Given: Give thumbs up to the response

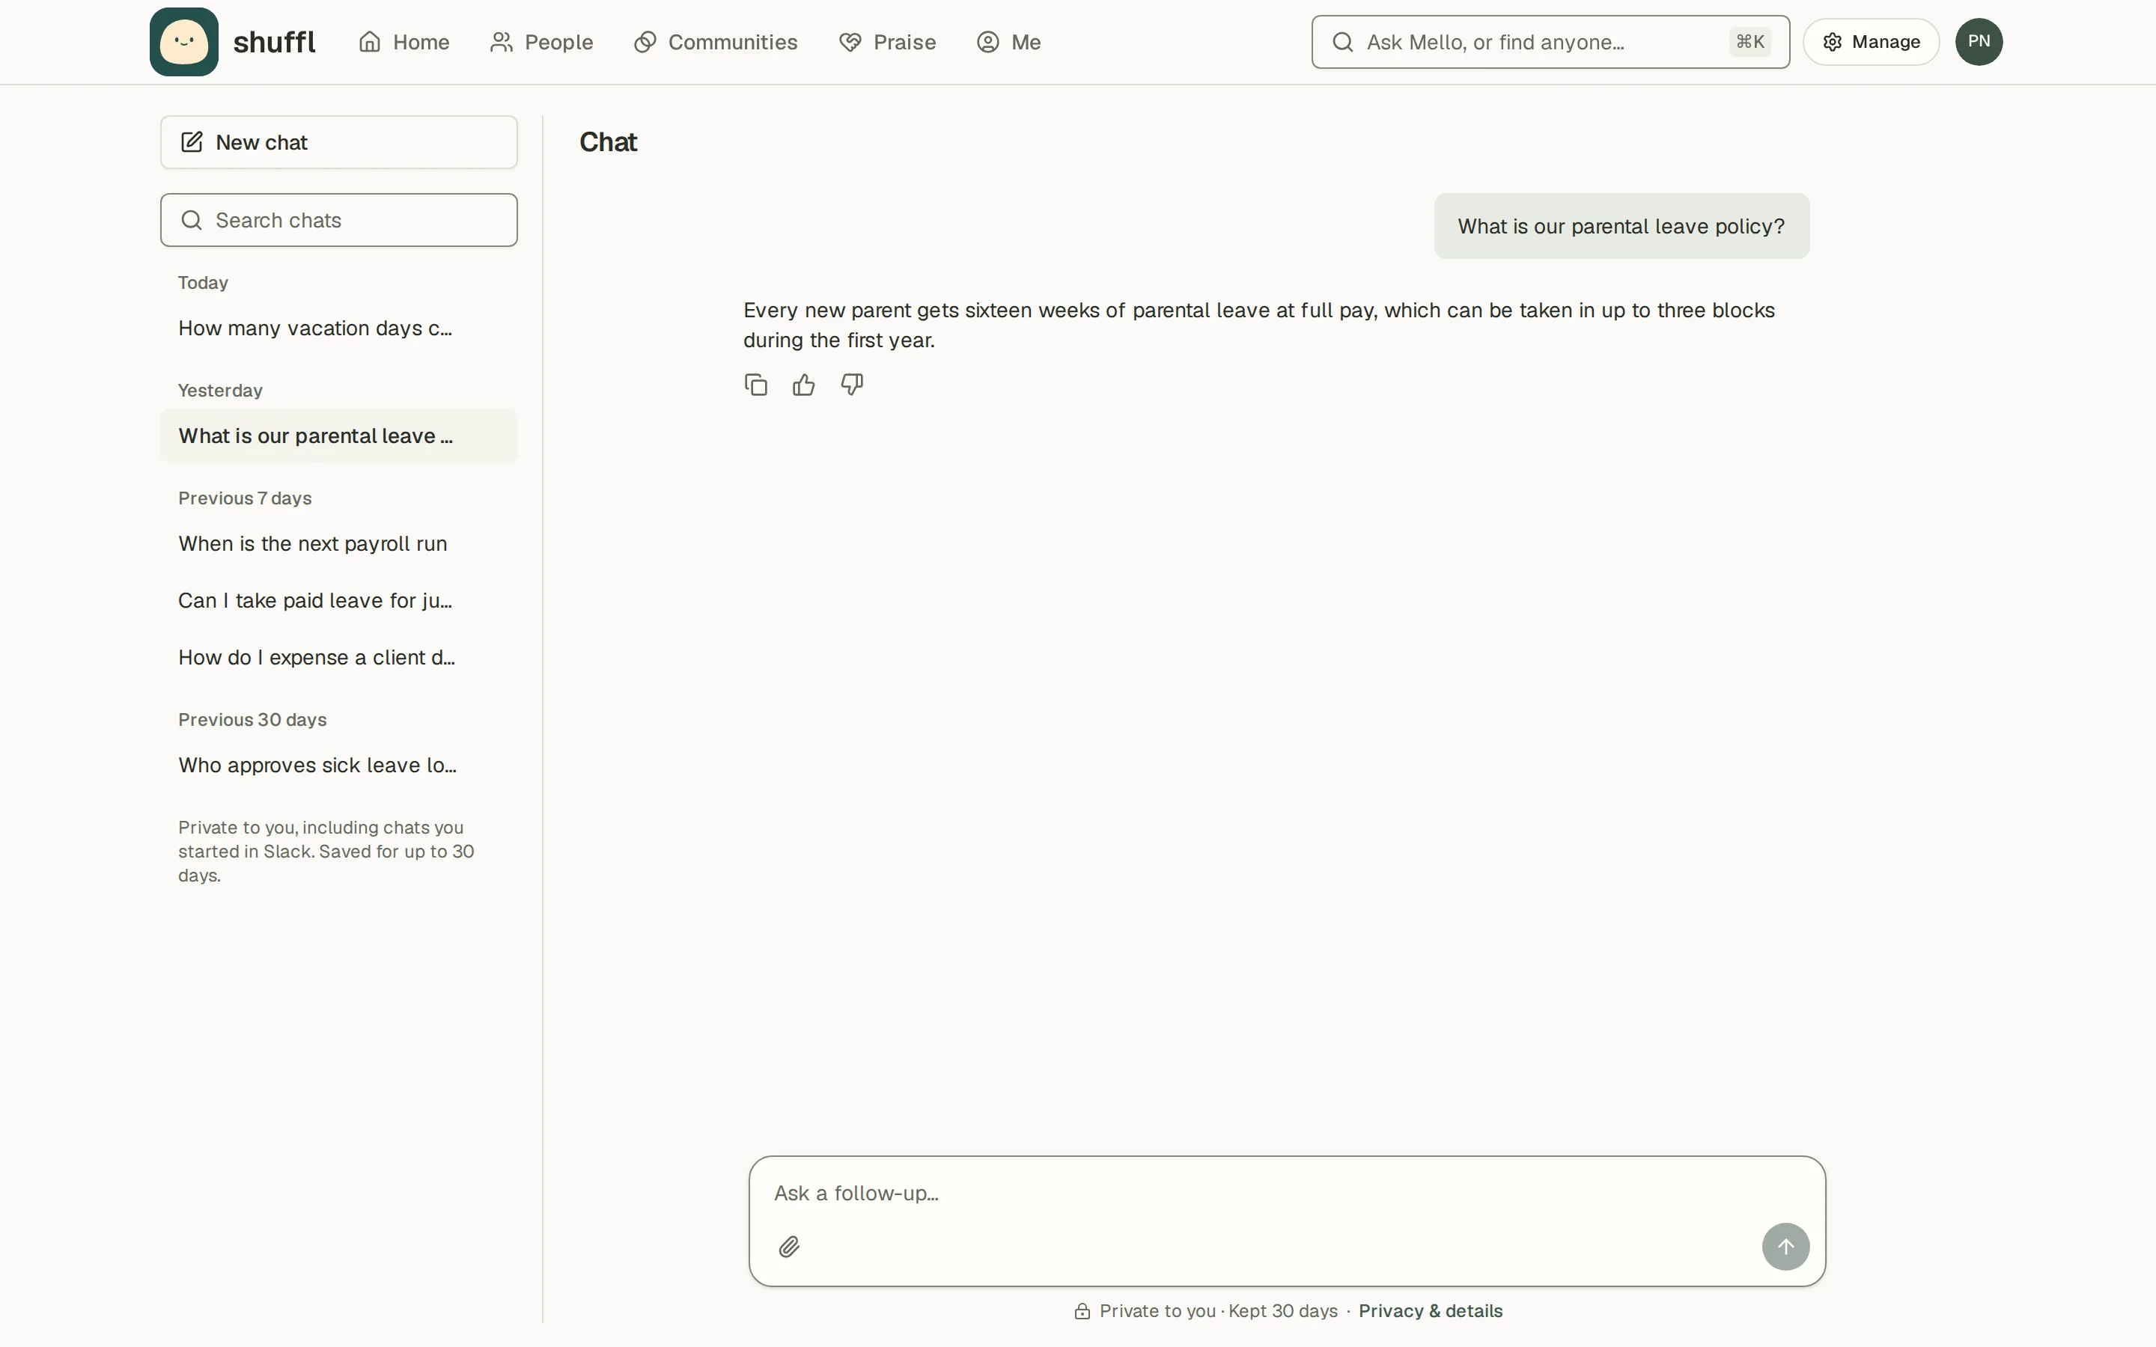Looking at the screenshot, I should (803, 385).
